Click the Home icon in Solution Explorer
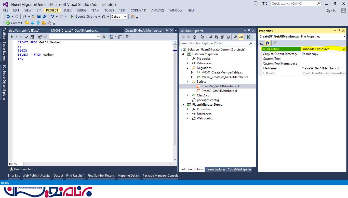This screenshot has height=198, width=348. 194,37
